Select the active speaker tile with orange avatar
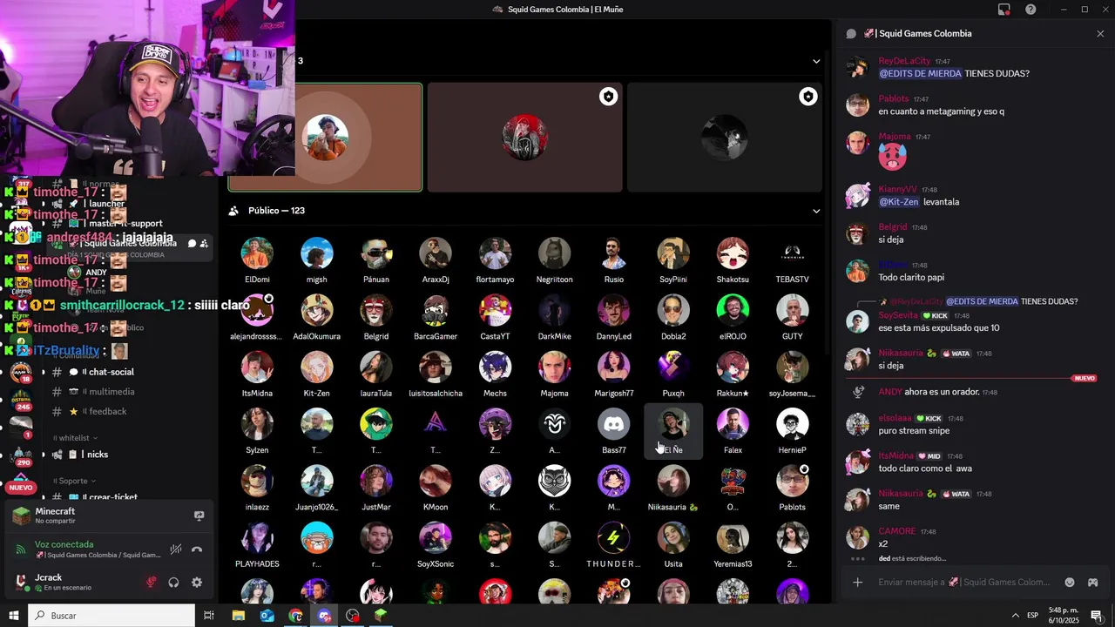The image size is (1115, 627). click(326, 137)
